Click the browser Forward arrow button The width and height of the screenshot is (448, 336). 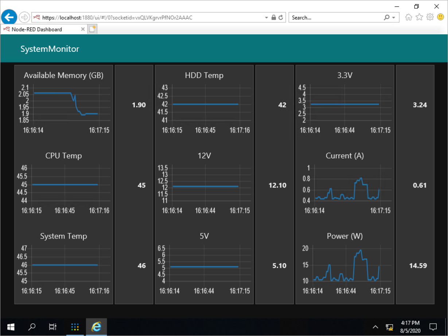click(x=24, y=17)
